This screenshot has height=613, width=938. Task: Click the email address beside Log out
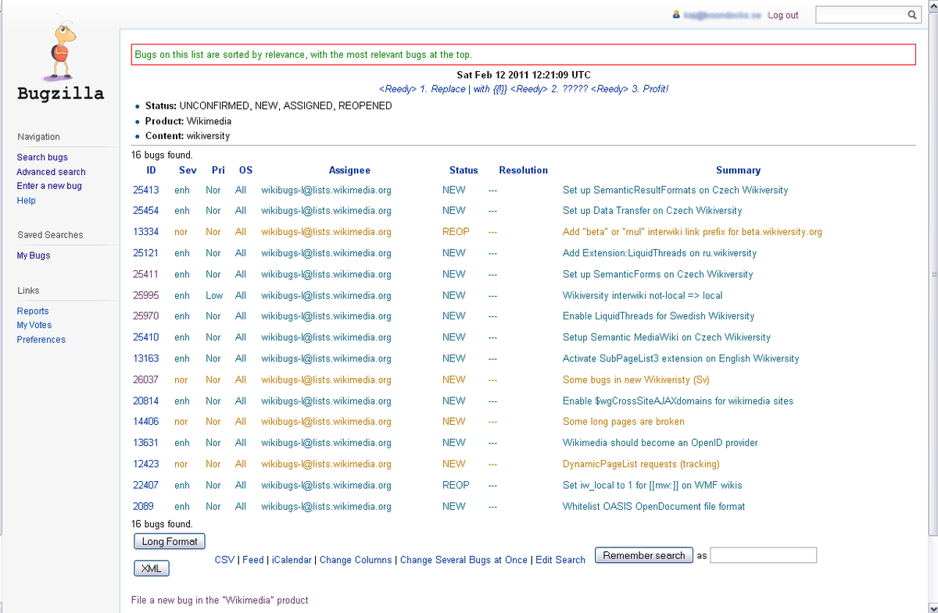722,16
